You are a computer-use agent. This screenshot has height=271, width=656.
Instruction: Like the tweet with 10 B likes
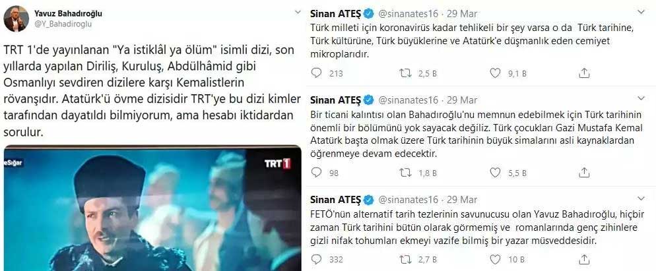click(495, 259)
